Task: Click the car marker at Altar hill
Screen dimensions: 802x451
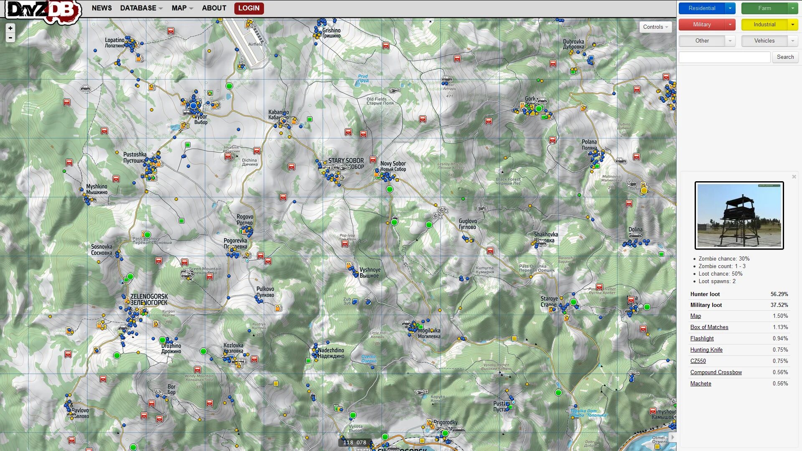Action: 447,79
